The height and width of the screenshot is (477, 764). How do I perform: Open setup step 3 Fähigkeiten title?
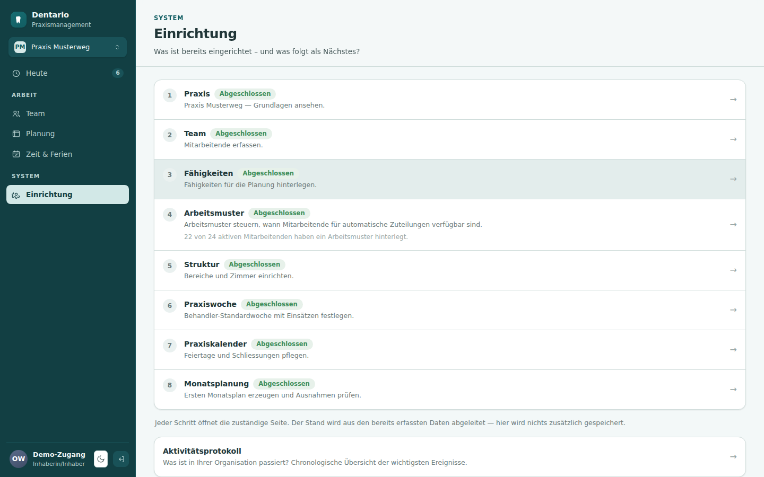click(209, 173)
